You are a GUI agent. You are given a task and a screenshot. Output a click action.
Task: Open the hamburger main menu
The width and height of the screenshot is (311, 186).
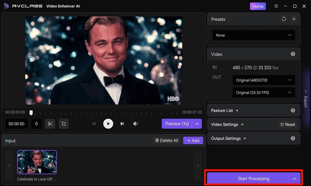pos(276,6)
